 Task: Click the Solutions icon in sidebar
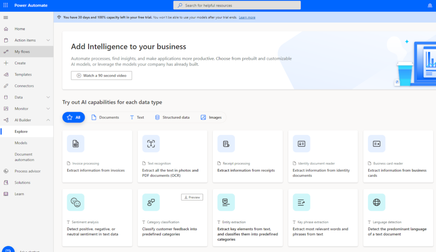(x=6, y=182)
